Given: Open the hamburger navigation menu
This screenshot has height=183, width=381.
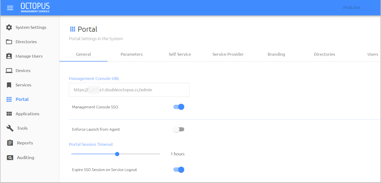Looking at the screenshot, I should (10, 8).
